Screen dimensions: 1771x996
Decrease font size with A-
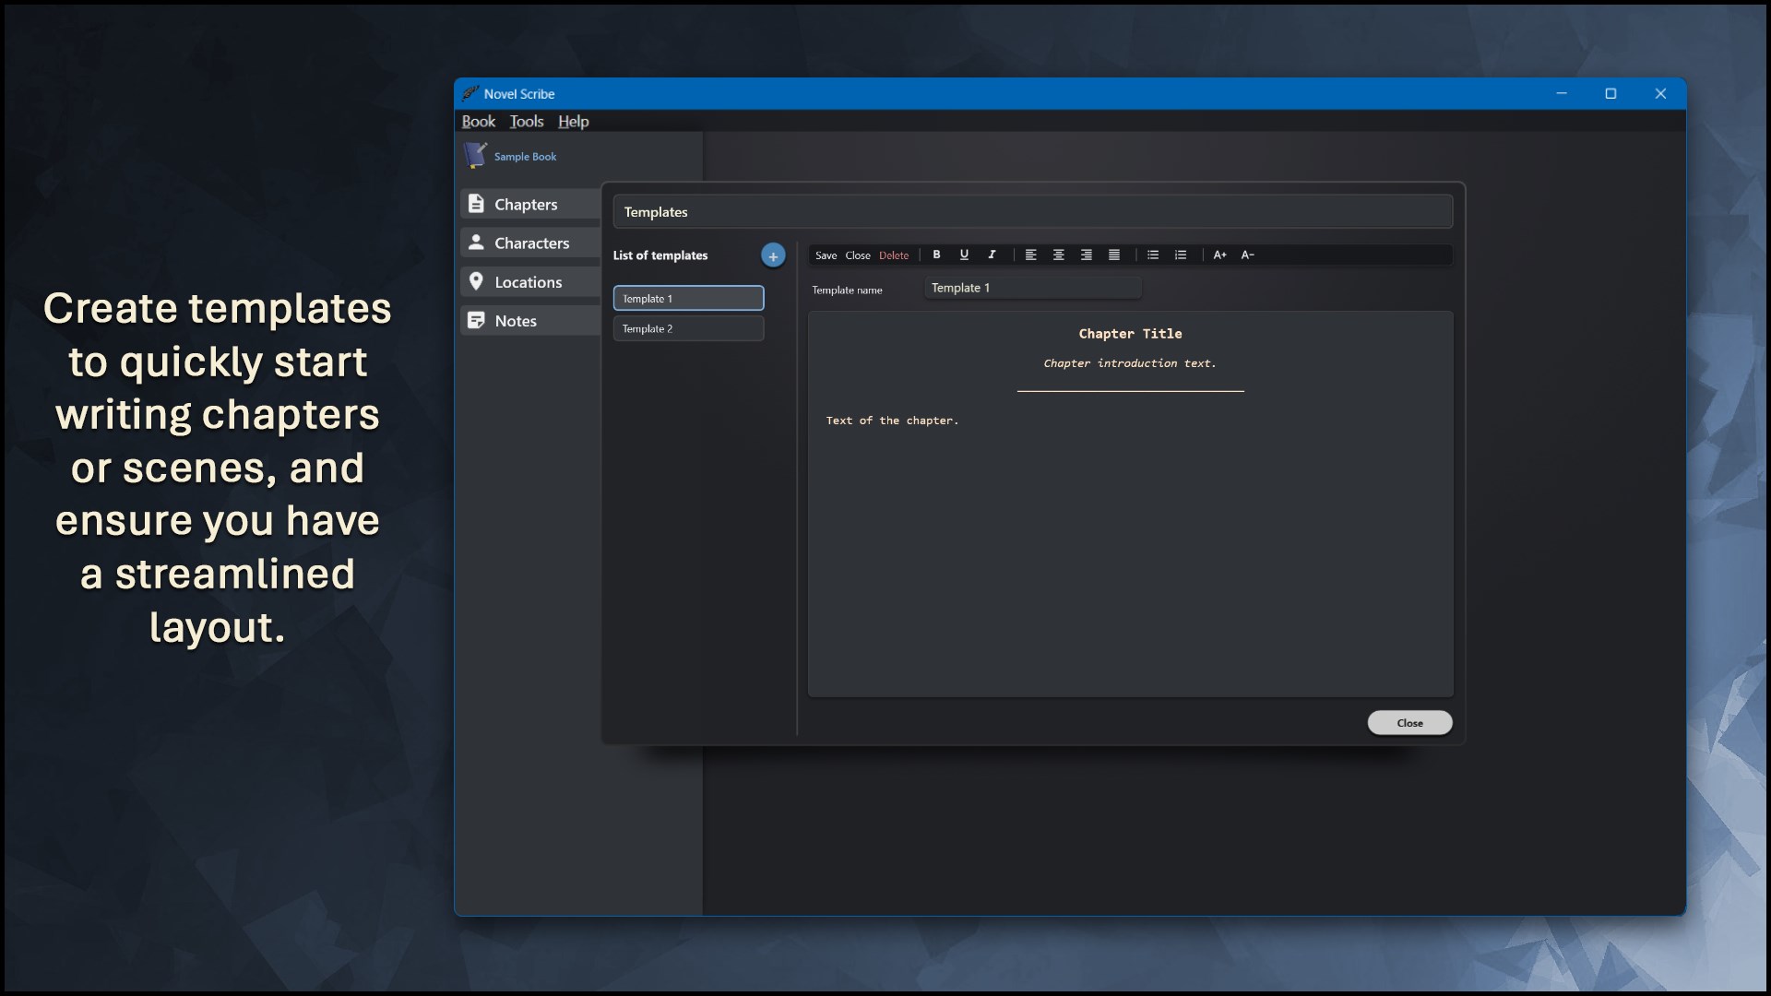[1248, 255]
